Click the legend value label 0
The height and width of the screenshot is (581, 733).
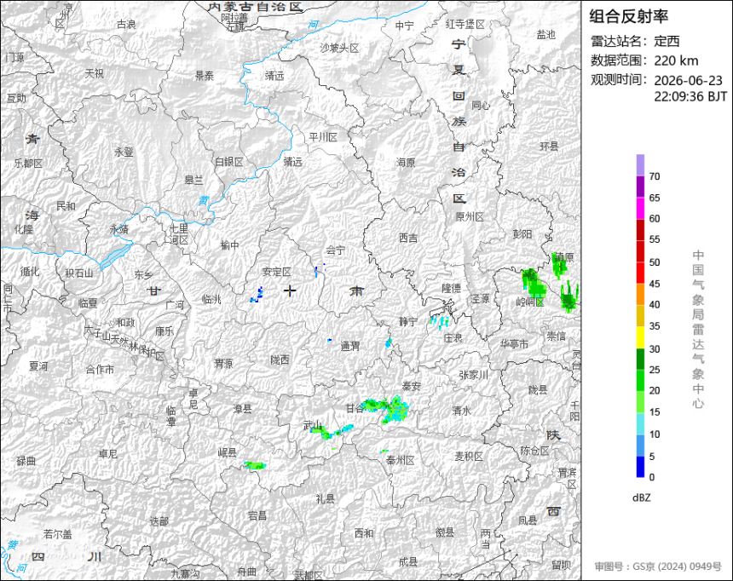point(652,477)
